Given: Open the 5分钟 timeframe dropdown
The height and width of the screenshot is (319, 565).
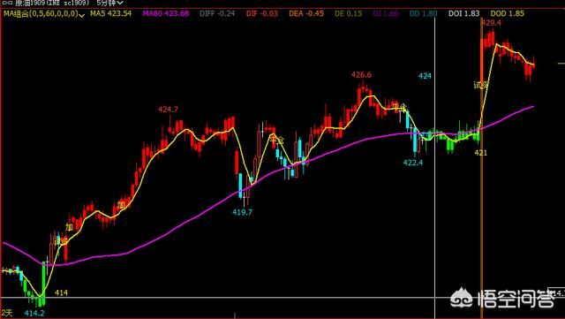Looking at the screenshot, I should point(109,3).
